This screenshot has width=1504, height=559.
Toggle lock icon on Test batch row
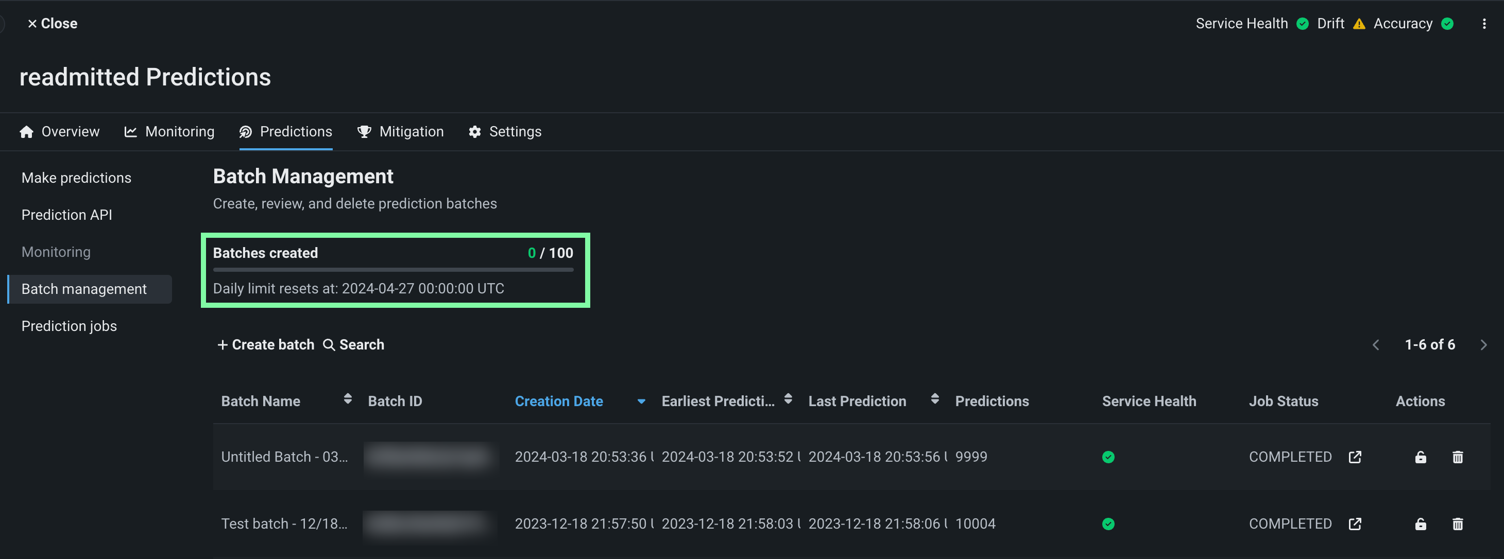1420,524
